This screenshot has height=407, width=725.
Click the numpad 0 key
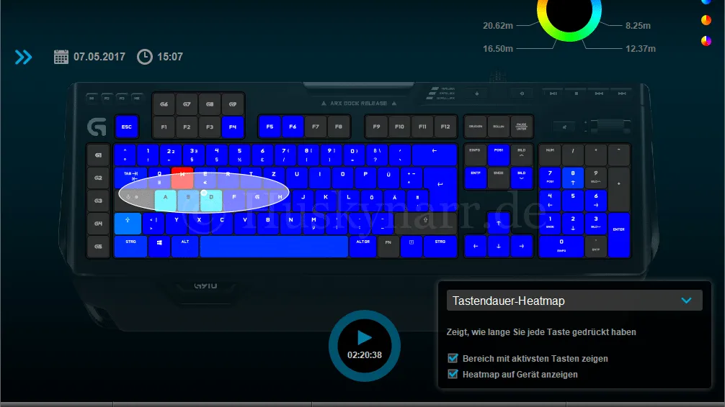point(561,247)
